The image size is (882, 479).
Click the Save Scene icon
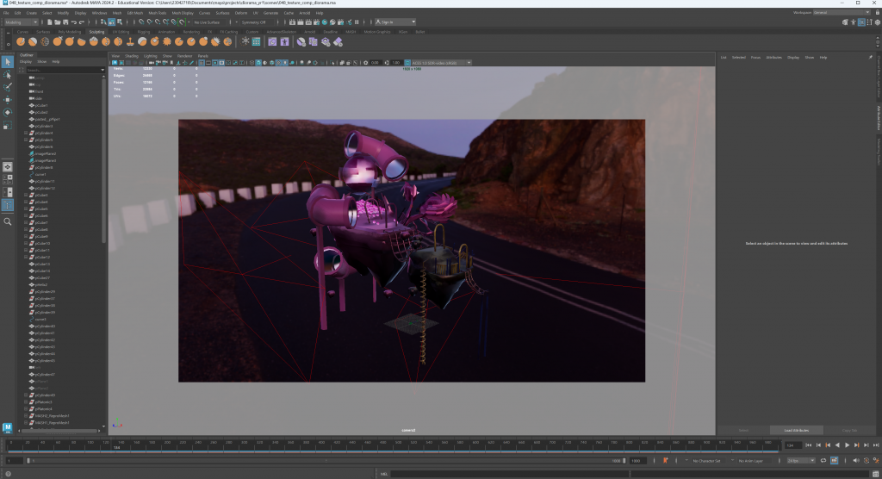point(65,22)
